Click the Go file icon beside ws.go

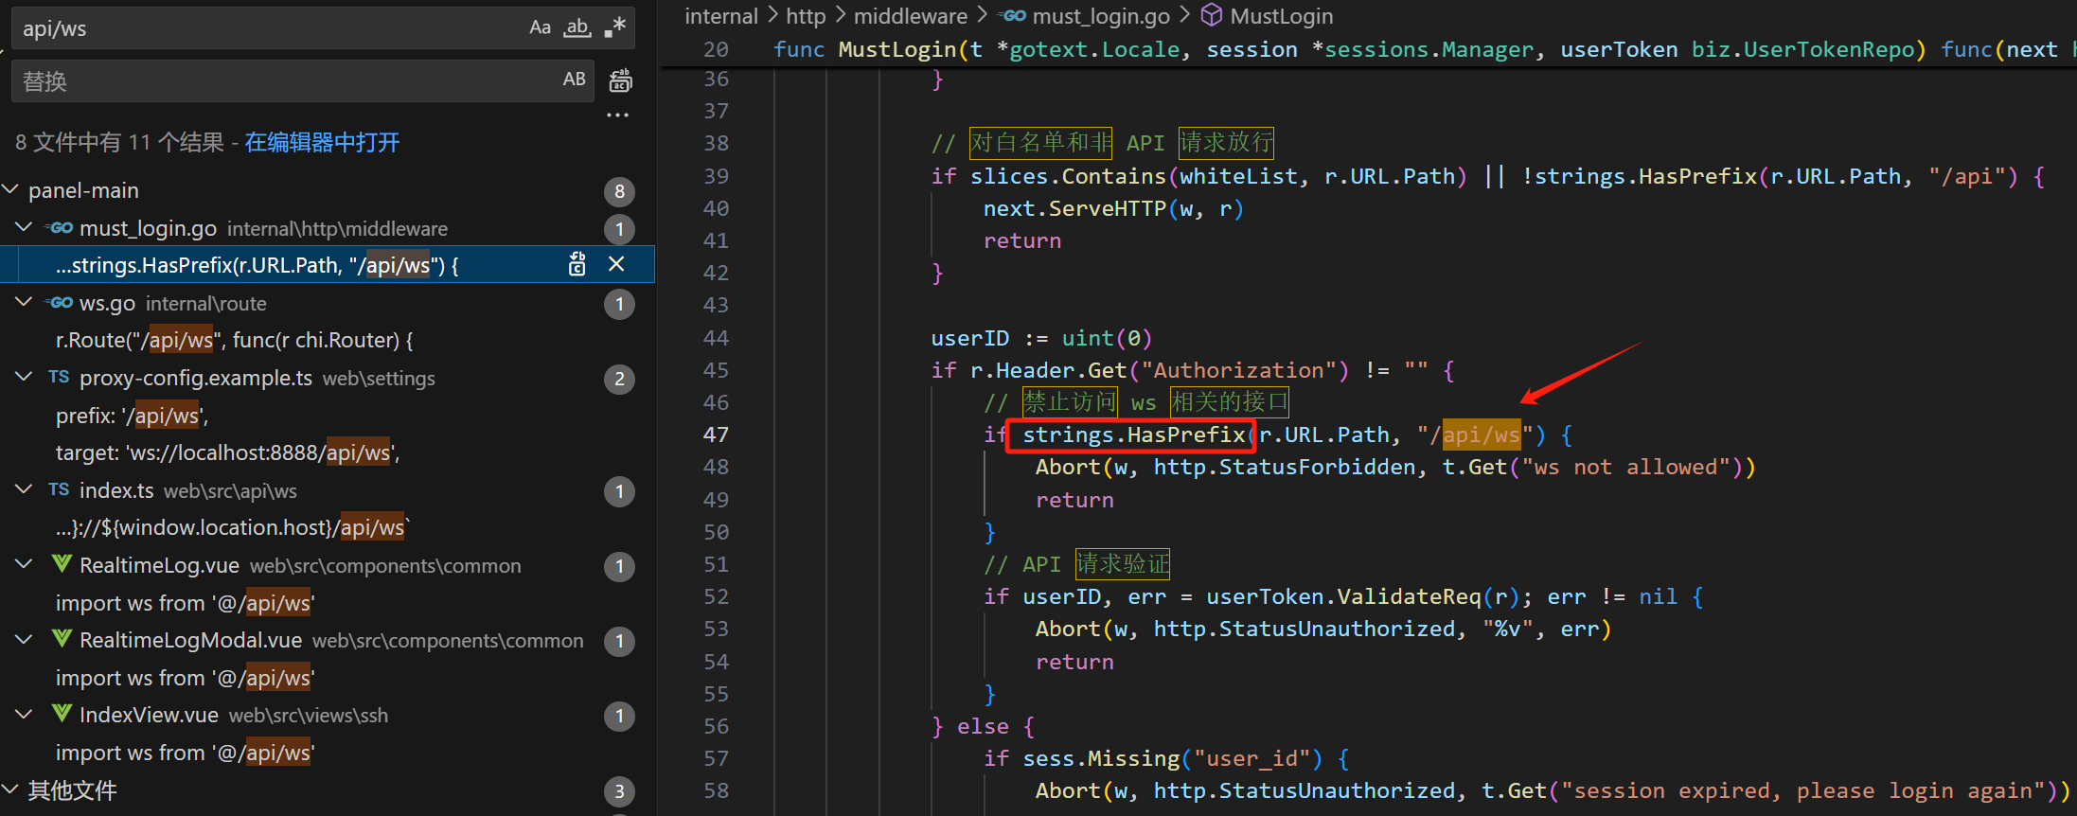pos(60,303)
